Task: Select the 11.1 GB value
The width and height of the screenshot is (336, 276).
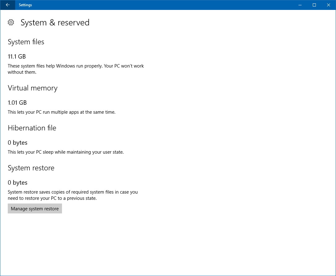Action: point(17,56)
